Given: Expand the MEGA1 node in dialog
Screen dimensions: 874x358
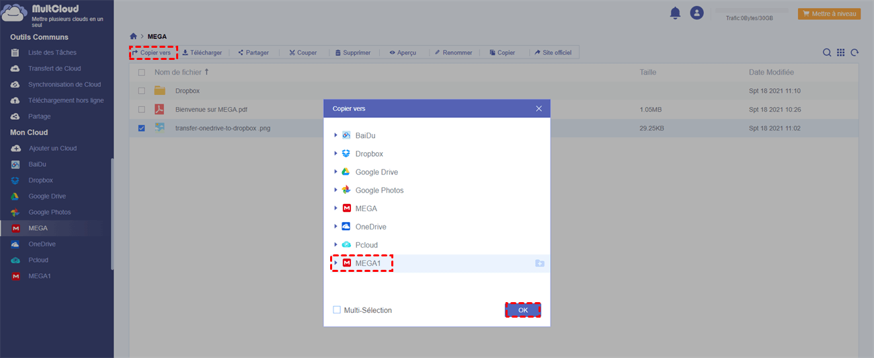Looking at the screenshot, I should (x=335, y=263).
